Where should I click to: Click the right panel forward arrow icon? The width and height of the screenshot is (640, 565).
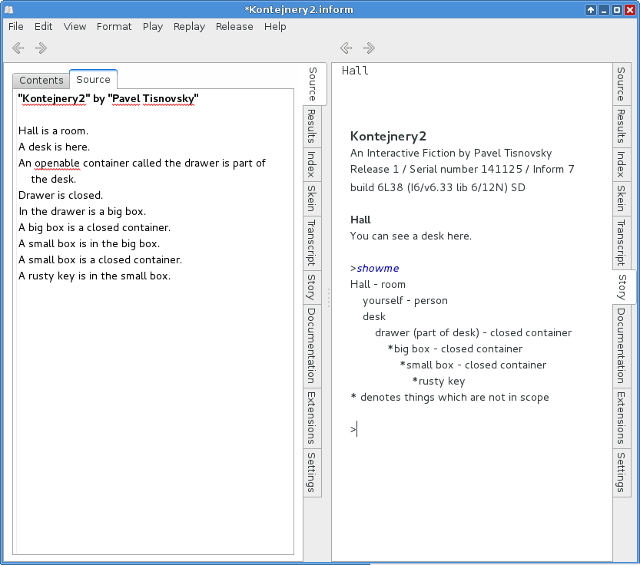[x=369, y=48]
